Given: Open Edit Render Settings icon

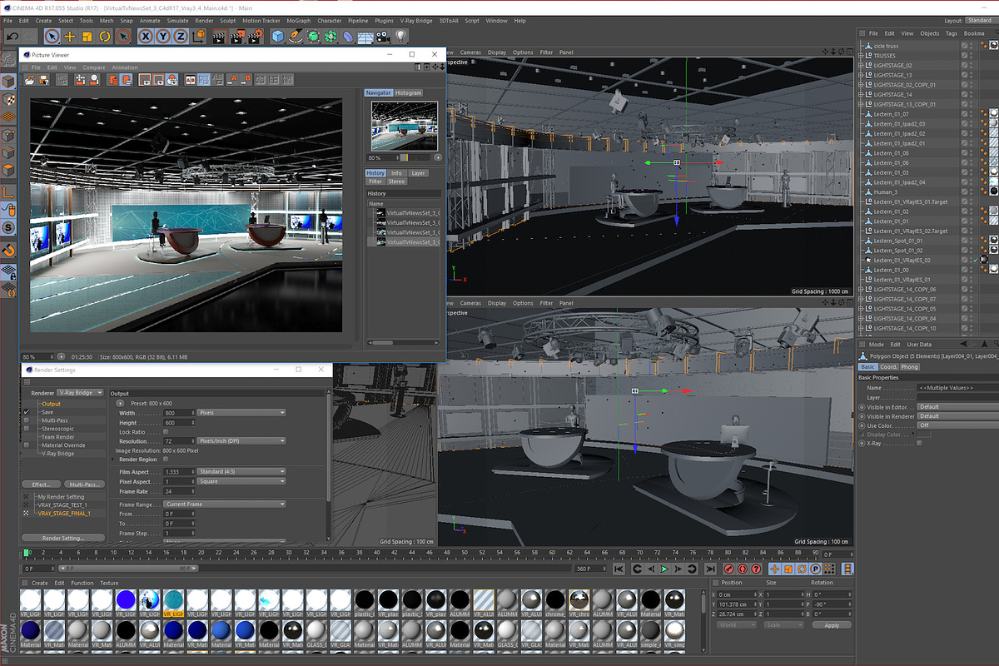Looking at the screenshot, I should pyautogui.click(x=256, y=36).
